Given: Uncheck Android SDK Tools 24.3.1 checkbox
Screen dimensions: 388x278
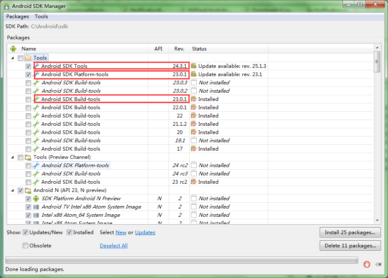Looking at the screenshot, I should (28, 66).
